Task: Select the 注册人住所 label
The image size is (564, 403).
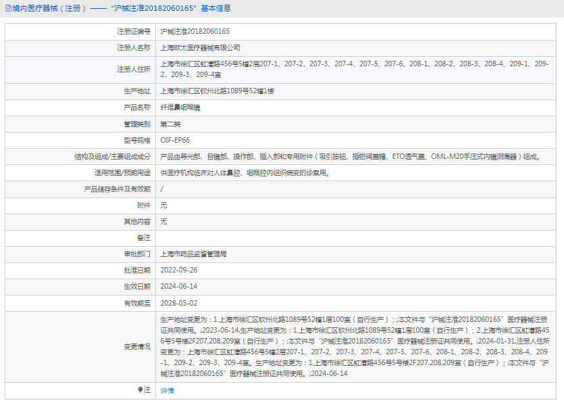Action: [134, 69]
